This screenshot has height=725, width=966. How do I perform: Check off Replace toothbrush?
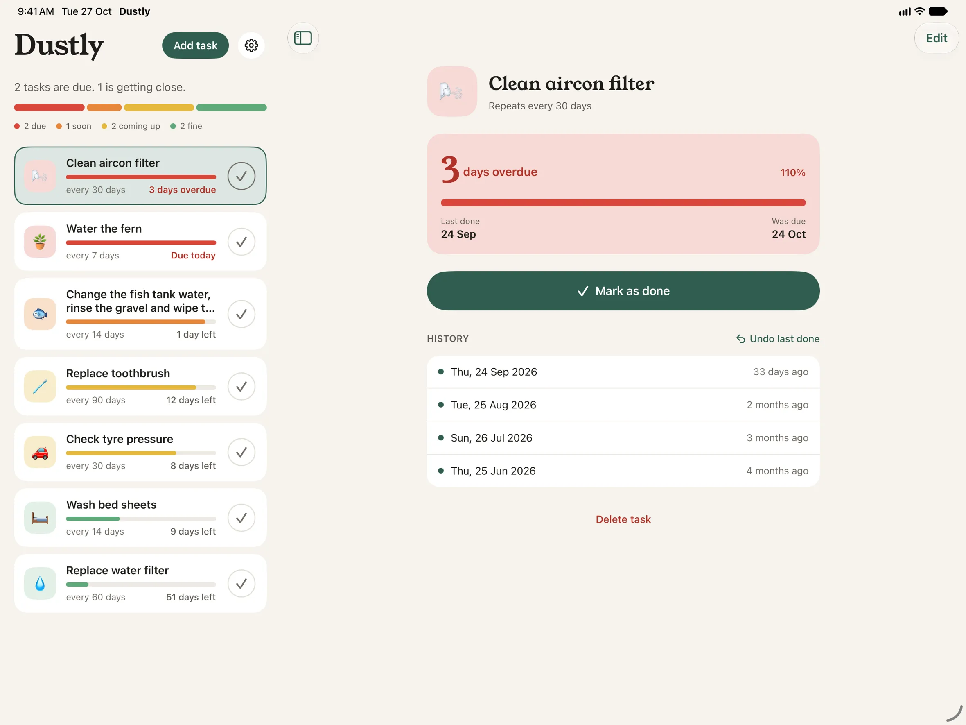click(241, 386)
